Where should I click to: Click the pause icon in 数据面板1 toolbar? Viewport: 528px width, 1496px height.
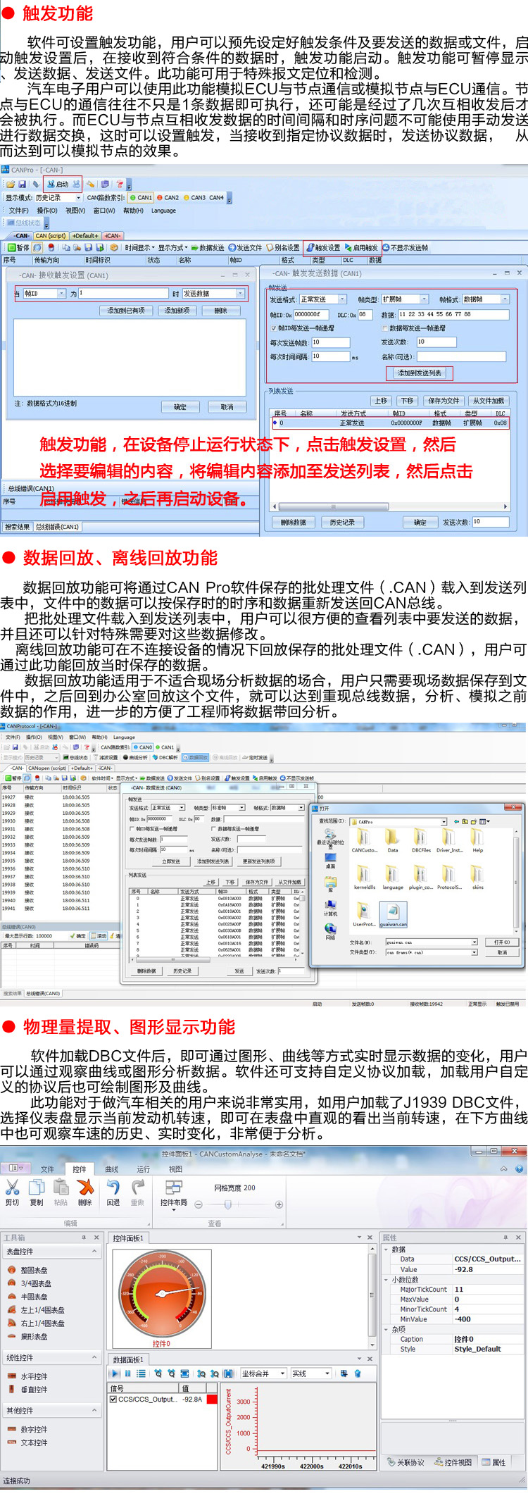point(128,1373)
